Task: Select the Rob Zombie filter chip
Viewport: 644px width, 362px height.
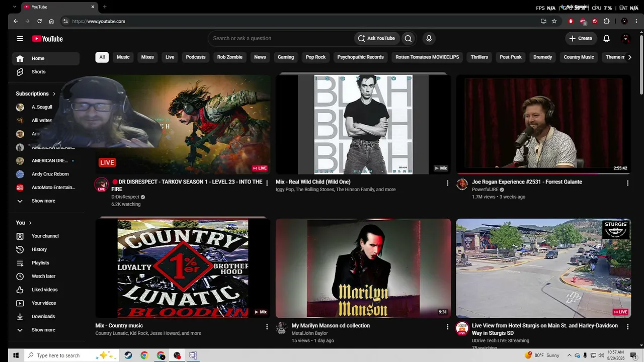Action: click(x=230, y=57)
